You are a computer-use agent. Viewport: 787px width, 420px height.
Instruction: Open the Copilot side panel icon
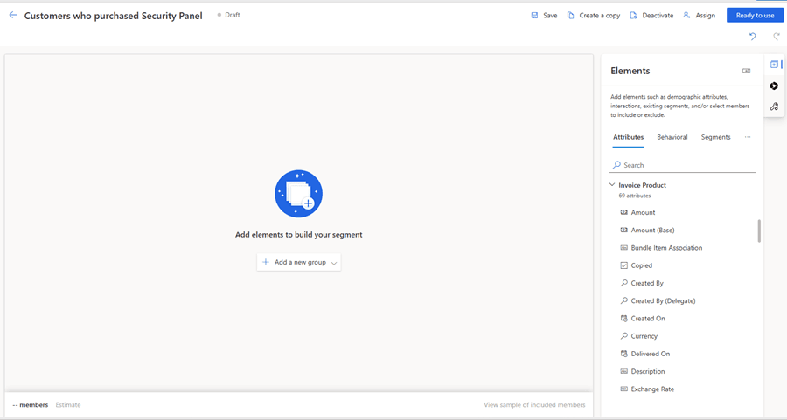(774, 86)
